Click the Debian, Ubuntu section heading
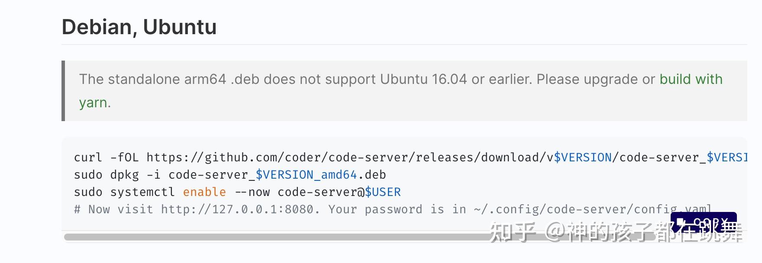This screenshot has width=762, height=263. pyautogui.click(x=139, y=27)
